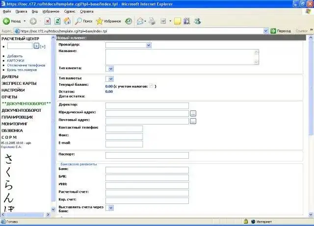
Task: Open the Тип клиента dropdown
Action: (x=109, y=69)
